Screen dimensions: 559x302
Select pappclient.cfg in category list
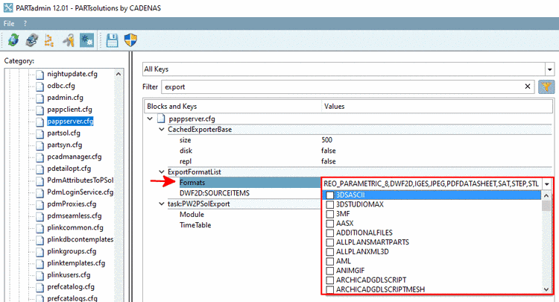[69, 110]
